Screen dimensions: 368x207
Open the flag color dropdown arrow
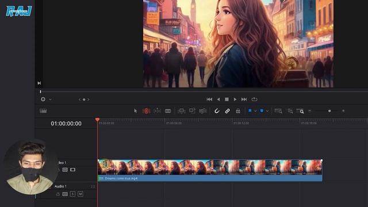coord(255,111)
